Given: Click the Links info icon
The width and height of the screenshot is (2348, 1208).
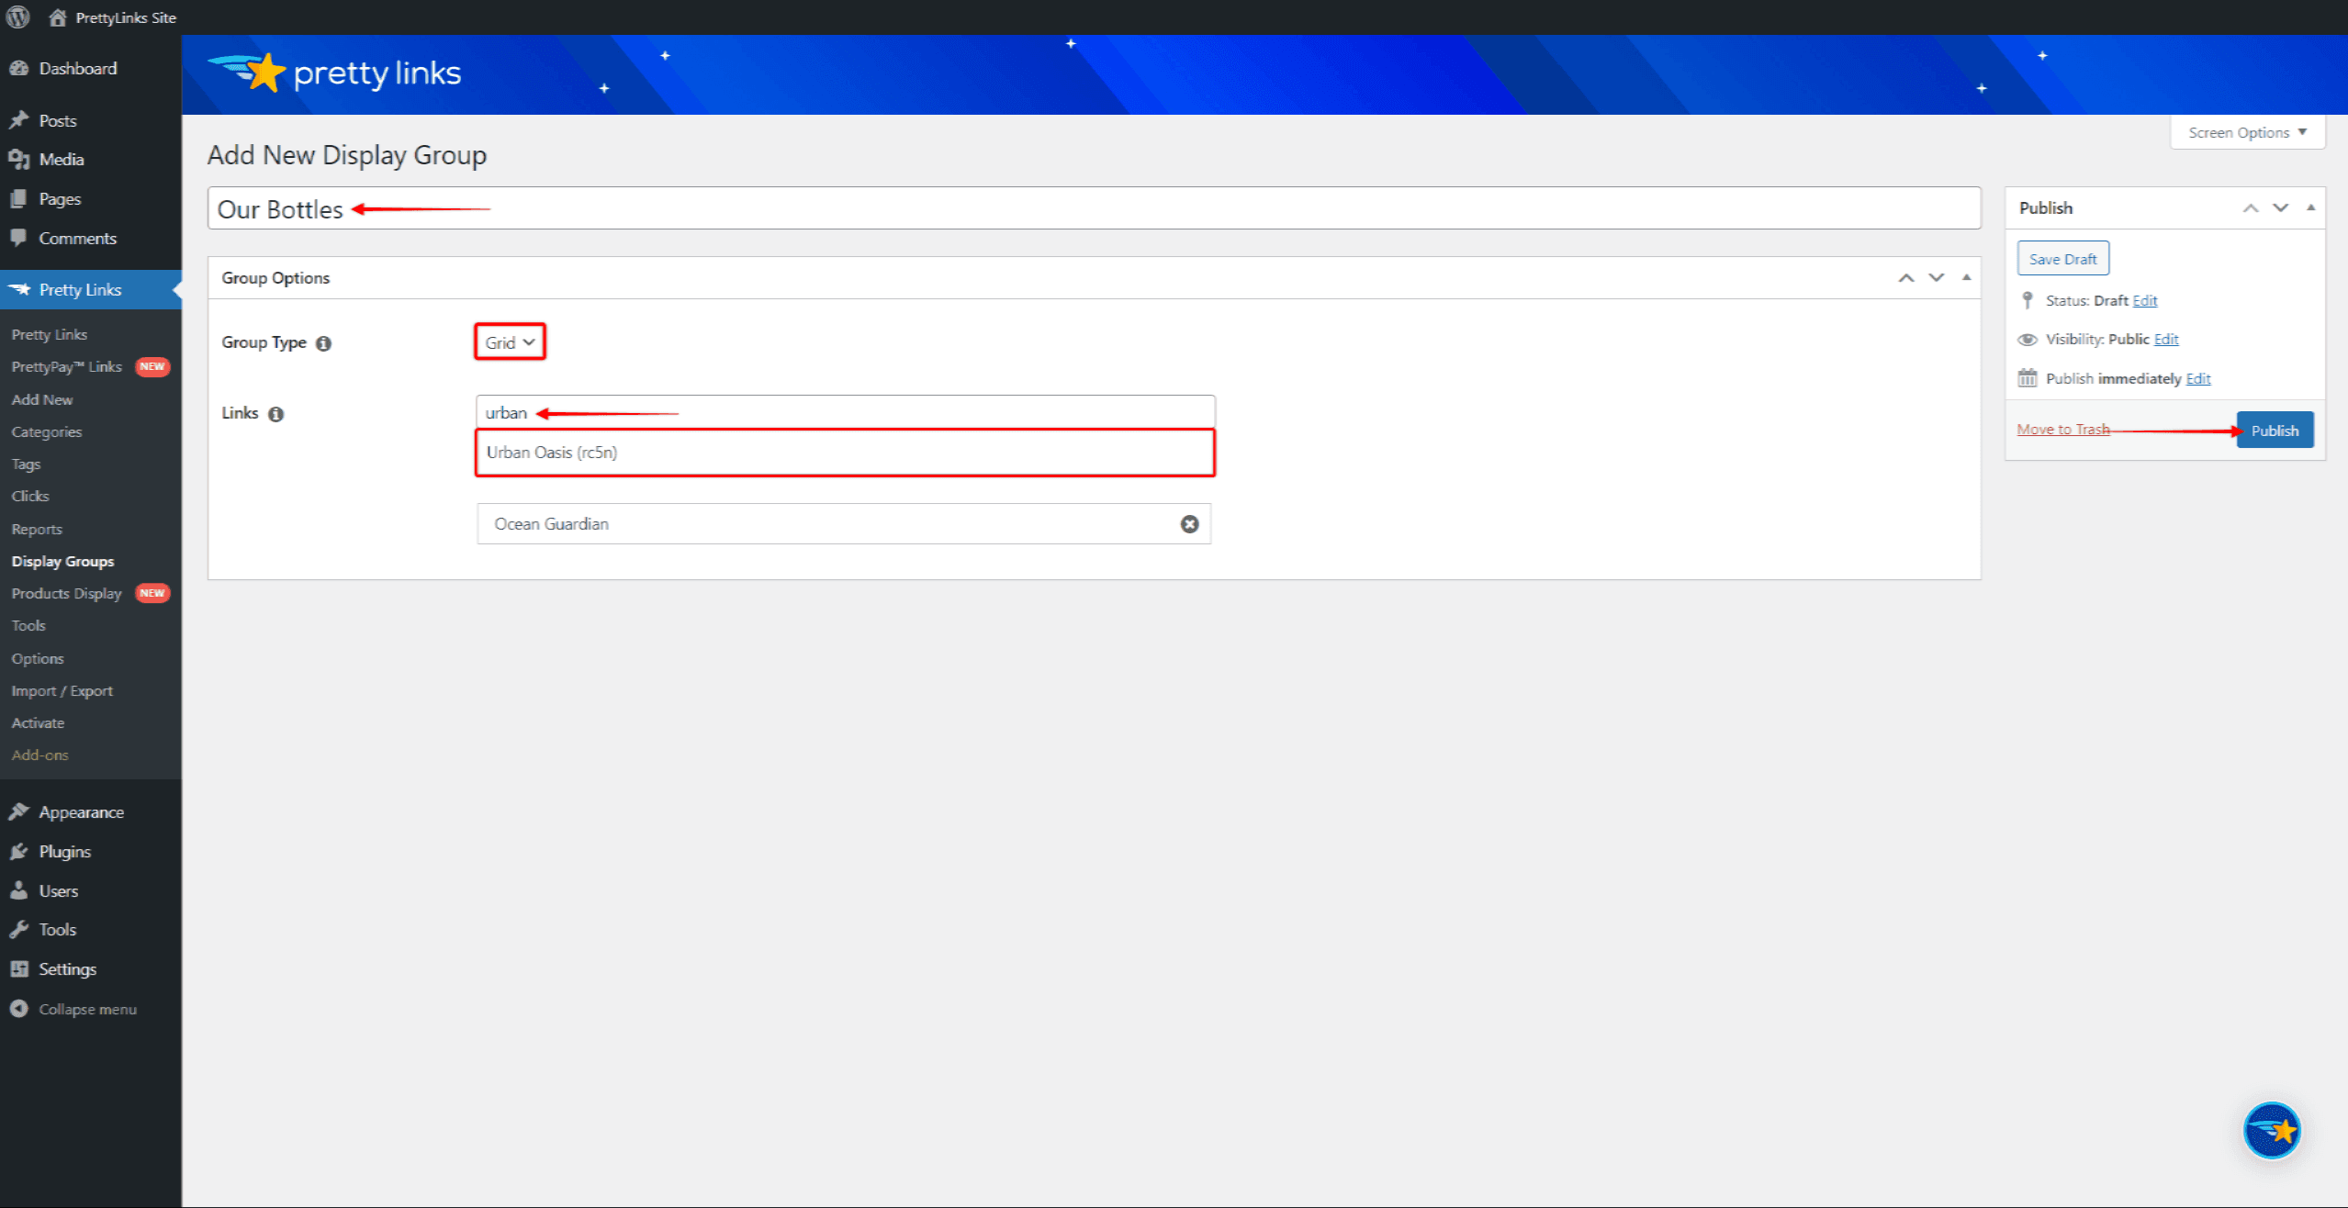Looking at the screenshot, I should pos(275,414).
